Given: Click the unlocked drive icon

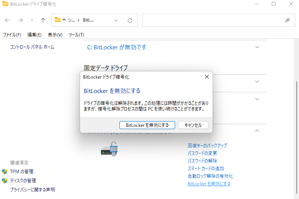Looking at the screenshot, I should click(x=109, y=149).
